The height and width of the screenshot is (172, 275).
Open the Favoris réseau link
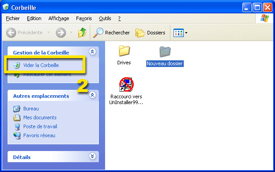point(39,135)
